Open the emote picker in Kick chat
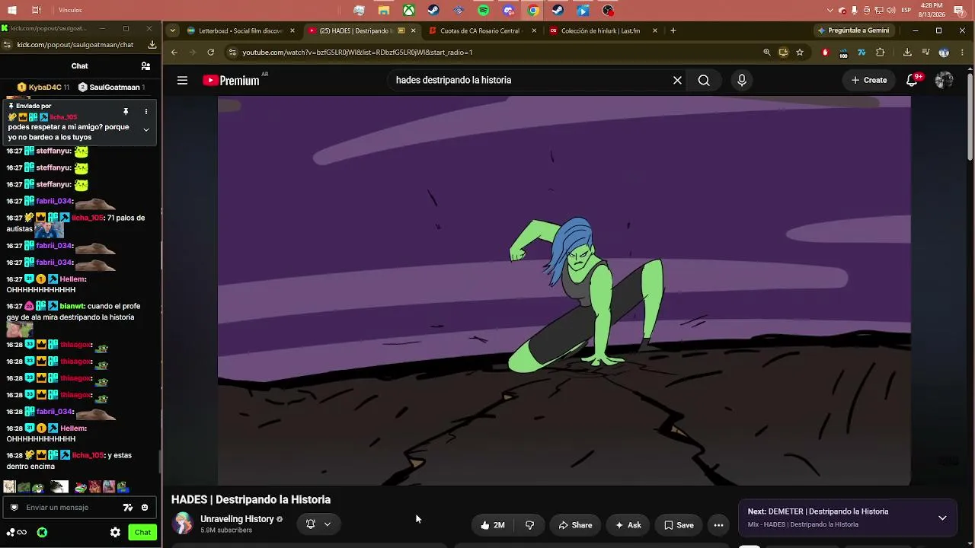This screenshot has width=975, height=548. 145,508
